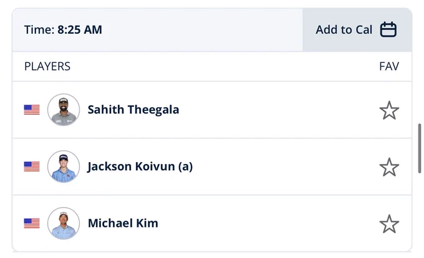Image resolution: width=424 pixels, height=258 pixels.
Task: Click the vertical scrollbar thumb
Action: click(420, 148)
